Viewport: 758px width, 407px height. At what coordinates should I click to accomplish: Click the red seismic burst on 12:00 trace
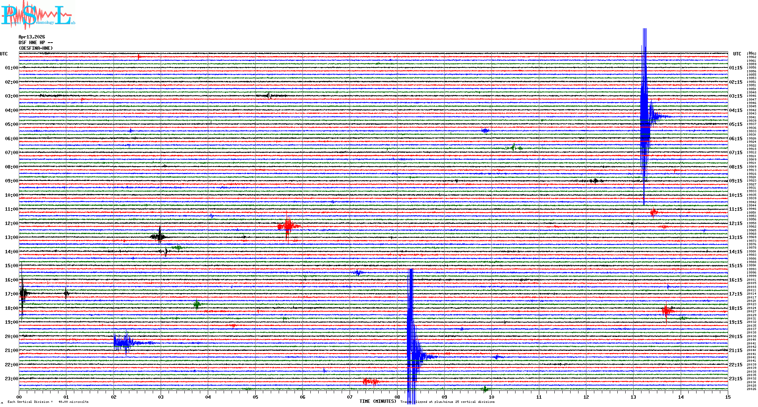click(288, 226)
